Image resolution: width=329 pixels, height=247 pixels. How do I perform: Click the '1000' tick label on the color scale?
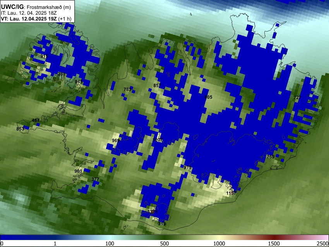click(219, 244)
